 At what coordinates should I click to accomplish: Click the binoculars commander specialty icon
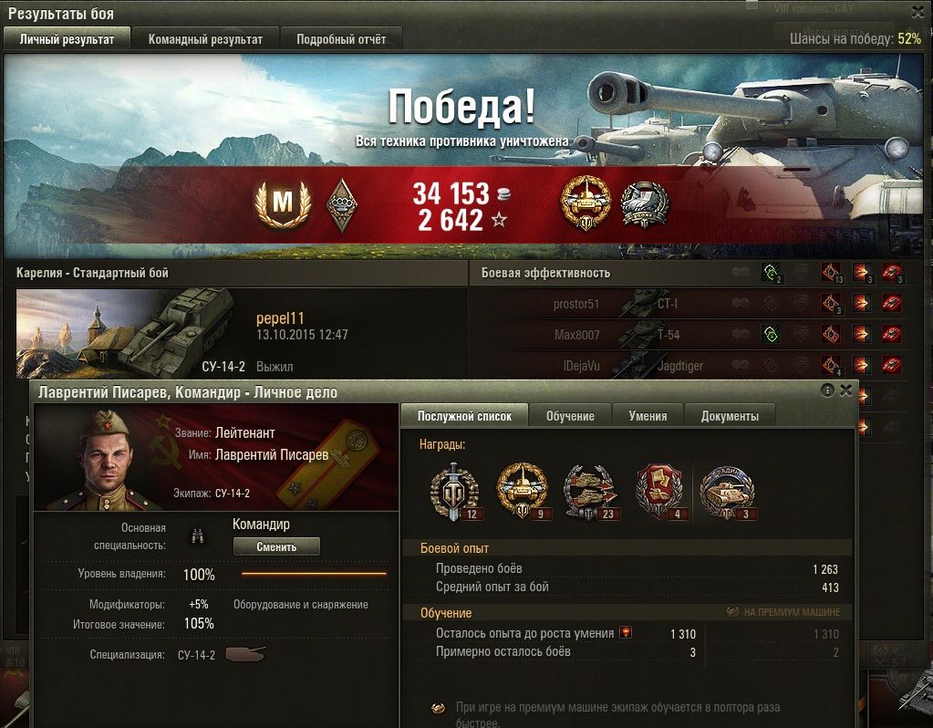pyautogui.click(x=198, y=536)
